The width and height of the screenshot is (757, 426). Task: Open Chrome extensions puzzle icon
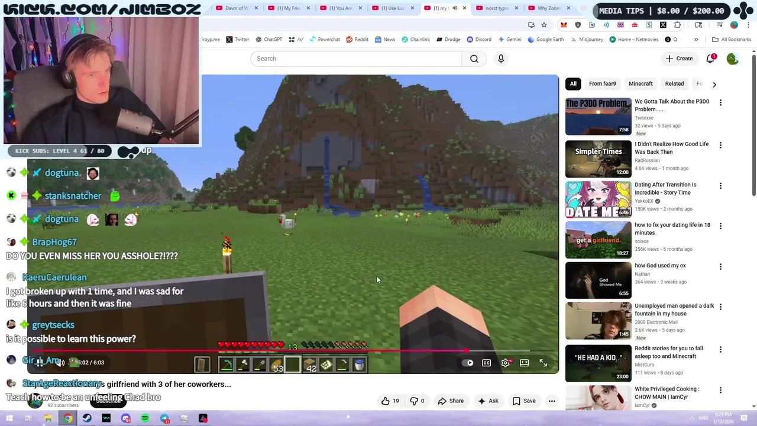coord(677,25)
